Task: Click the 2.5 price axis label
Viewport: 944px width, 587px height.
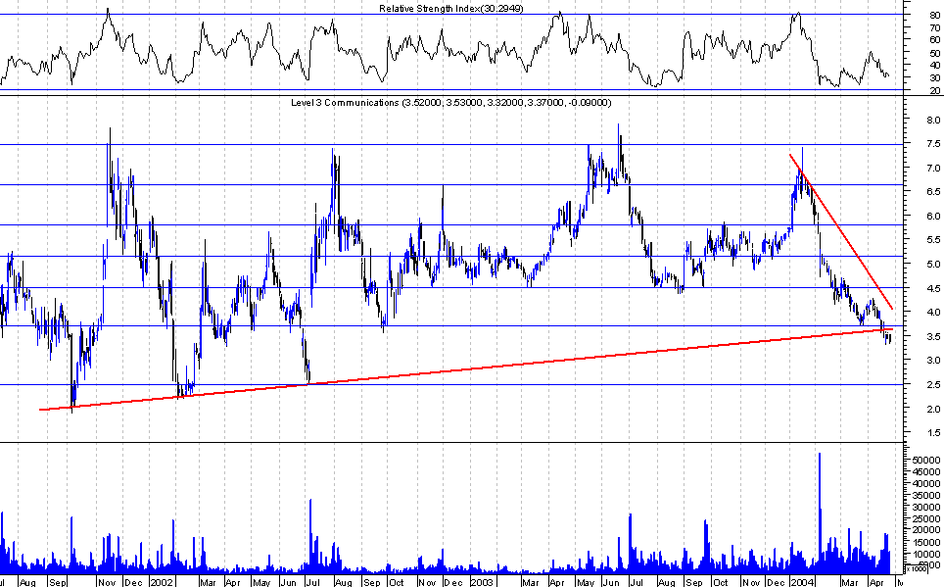Action: 934,384
